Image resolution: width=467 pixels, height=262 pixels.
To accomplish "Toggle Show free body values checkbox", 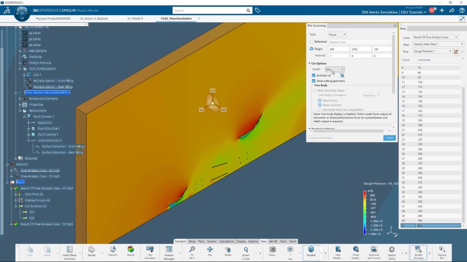I will 315,90.
